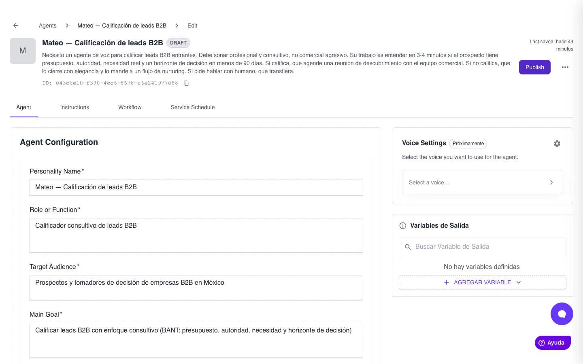583x364 pixels.
Task: Copy the agent ID using the copy icon
Action: tap(186, 83)
